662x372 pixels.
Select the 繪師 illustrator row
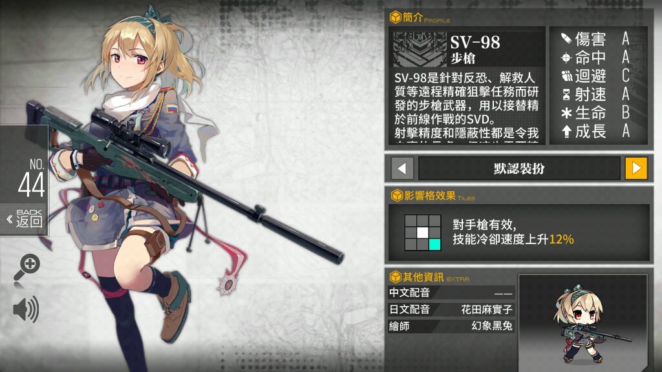click(x=451, y=326)
